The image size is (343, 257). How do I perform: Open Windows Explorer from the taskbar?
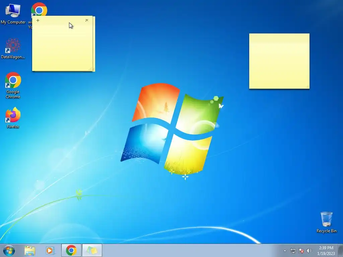click(30, 250)
